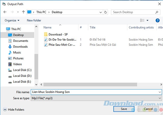Select Desktop in navigation pane
163x115 pixels.
tap(18, 35)
